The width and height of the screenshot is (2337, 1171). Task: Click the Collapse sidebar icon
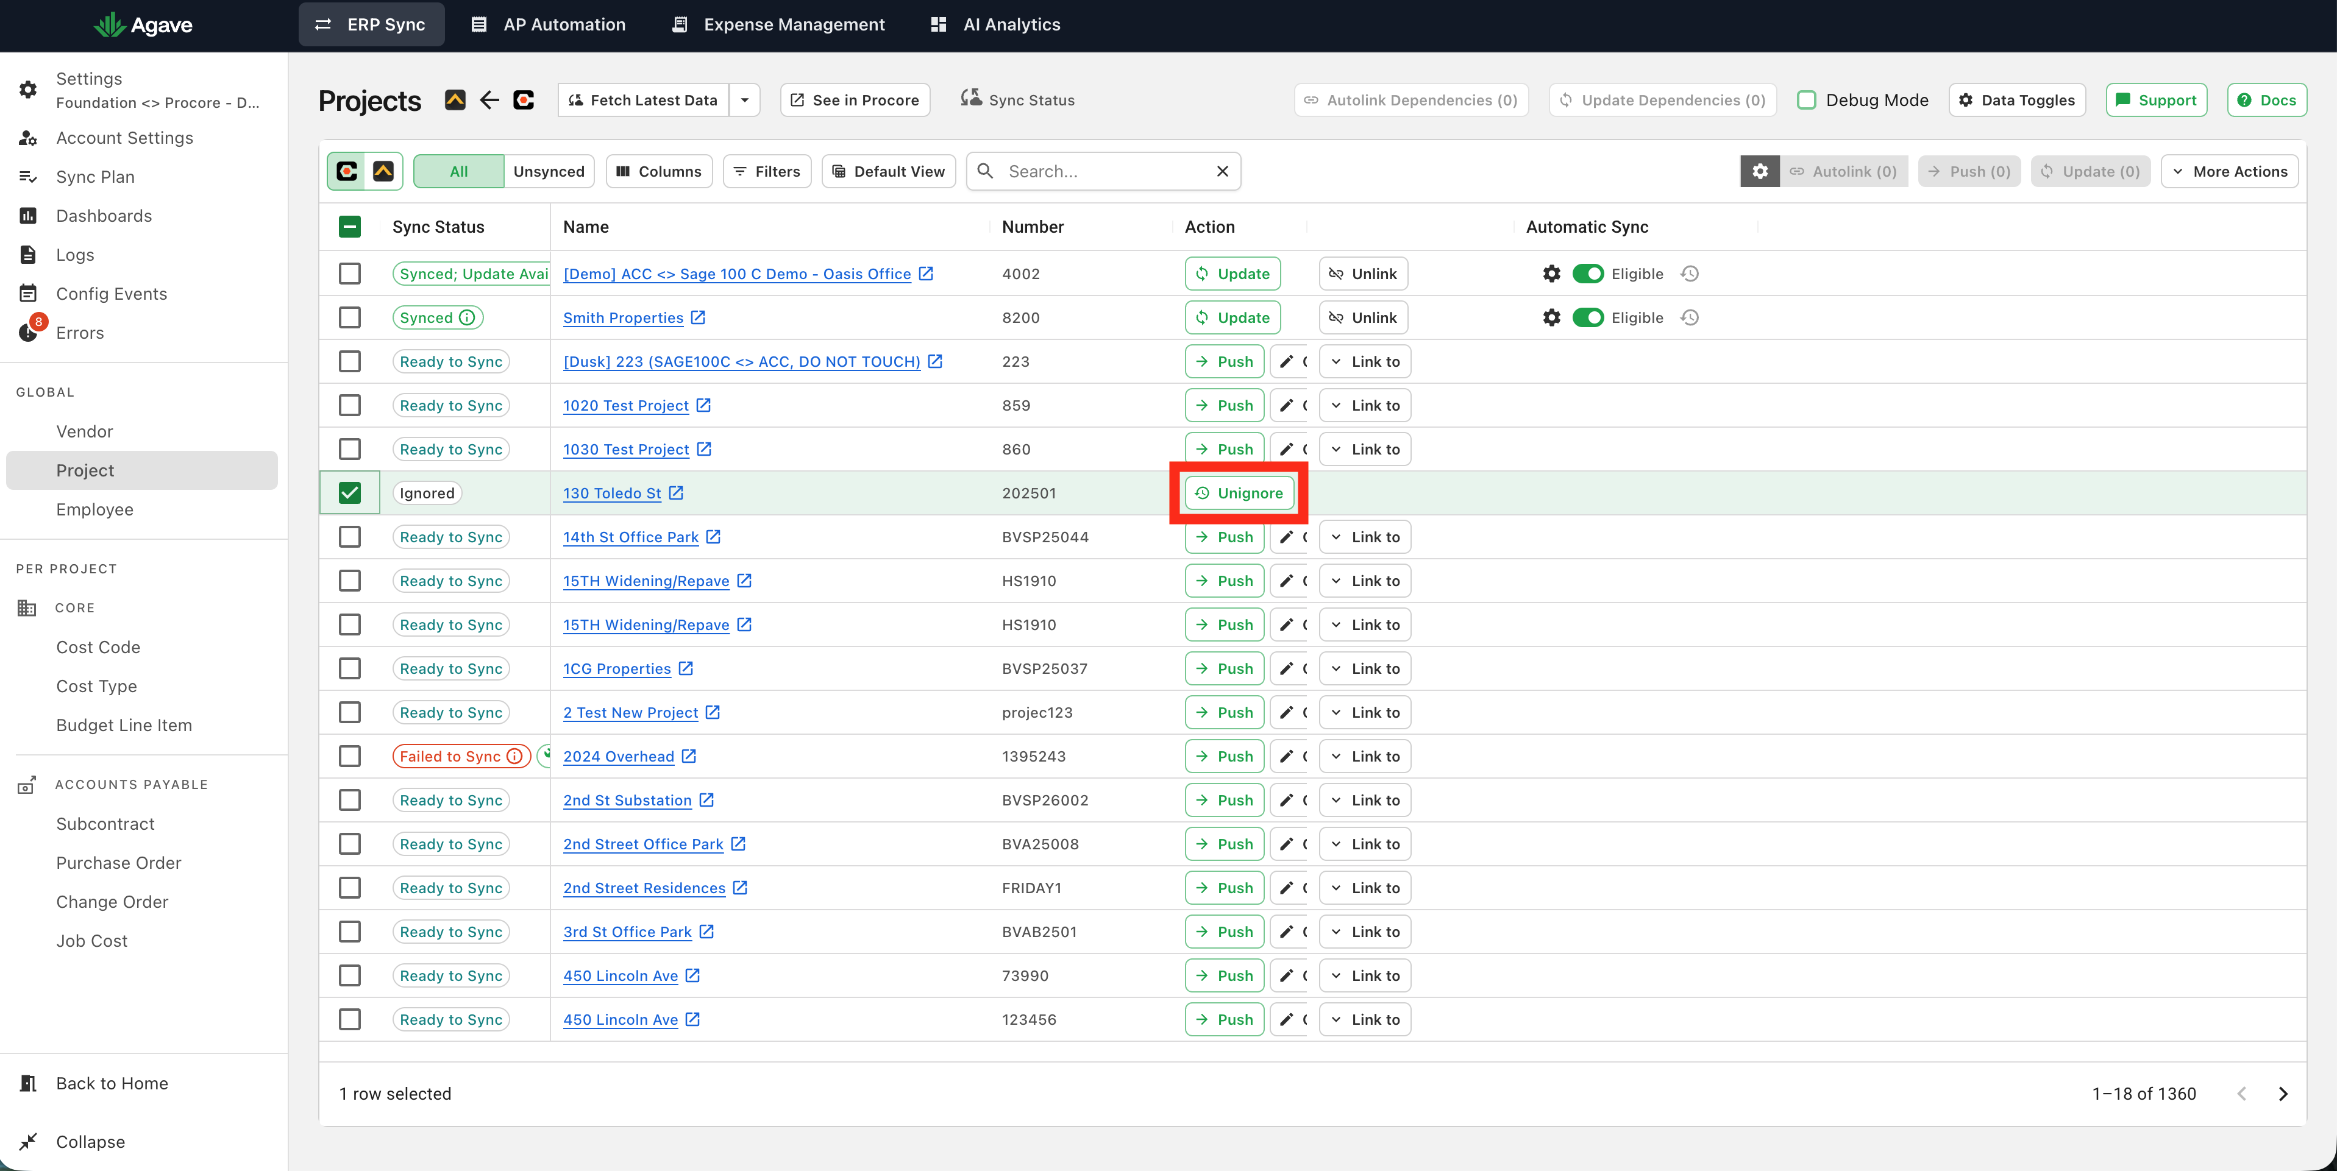(28, 1142)
